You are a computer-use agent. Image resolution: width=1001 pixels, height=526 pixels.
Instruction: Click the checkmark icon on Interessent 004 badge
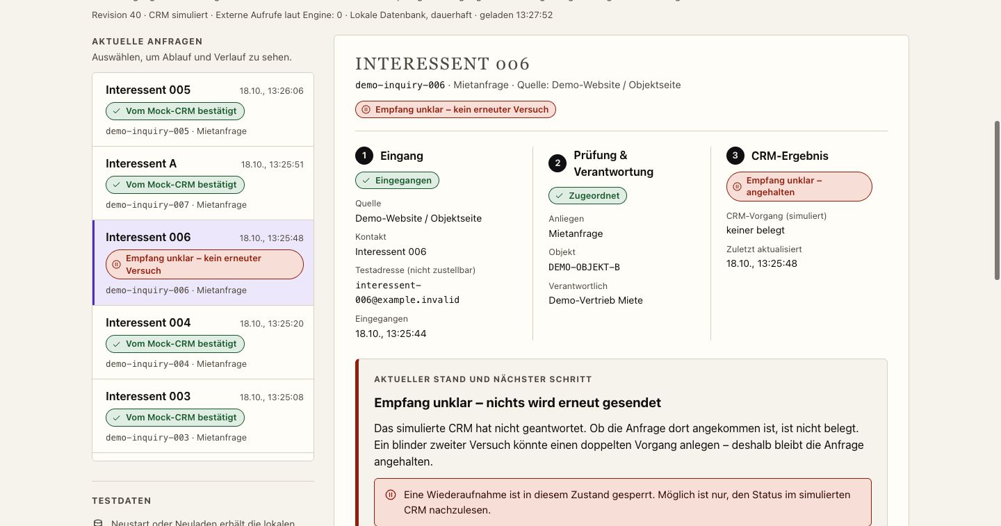[x=117, y=344]
